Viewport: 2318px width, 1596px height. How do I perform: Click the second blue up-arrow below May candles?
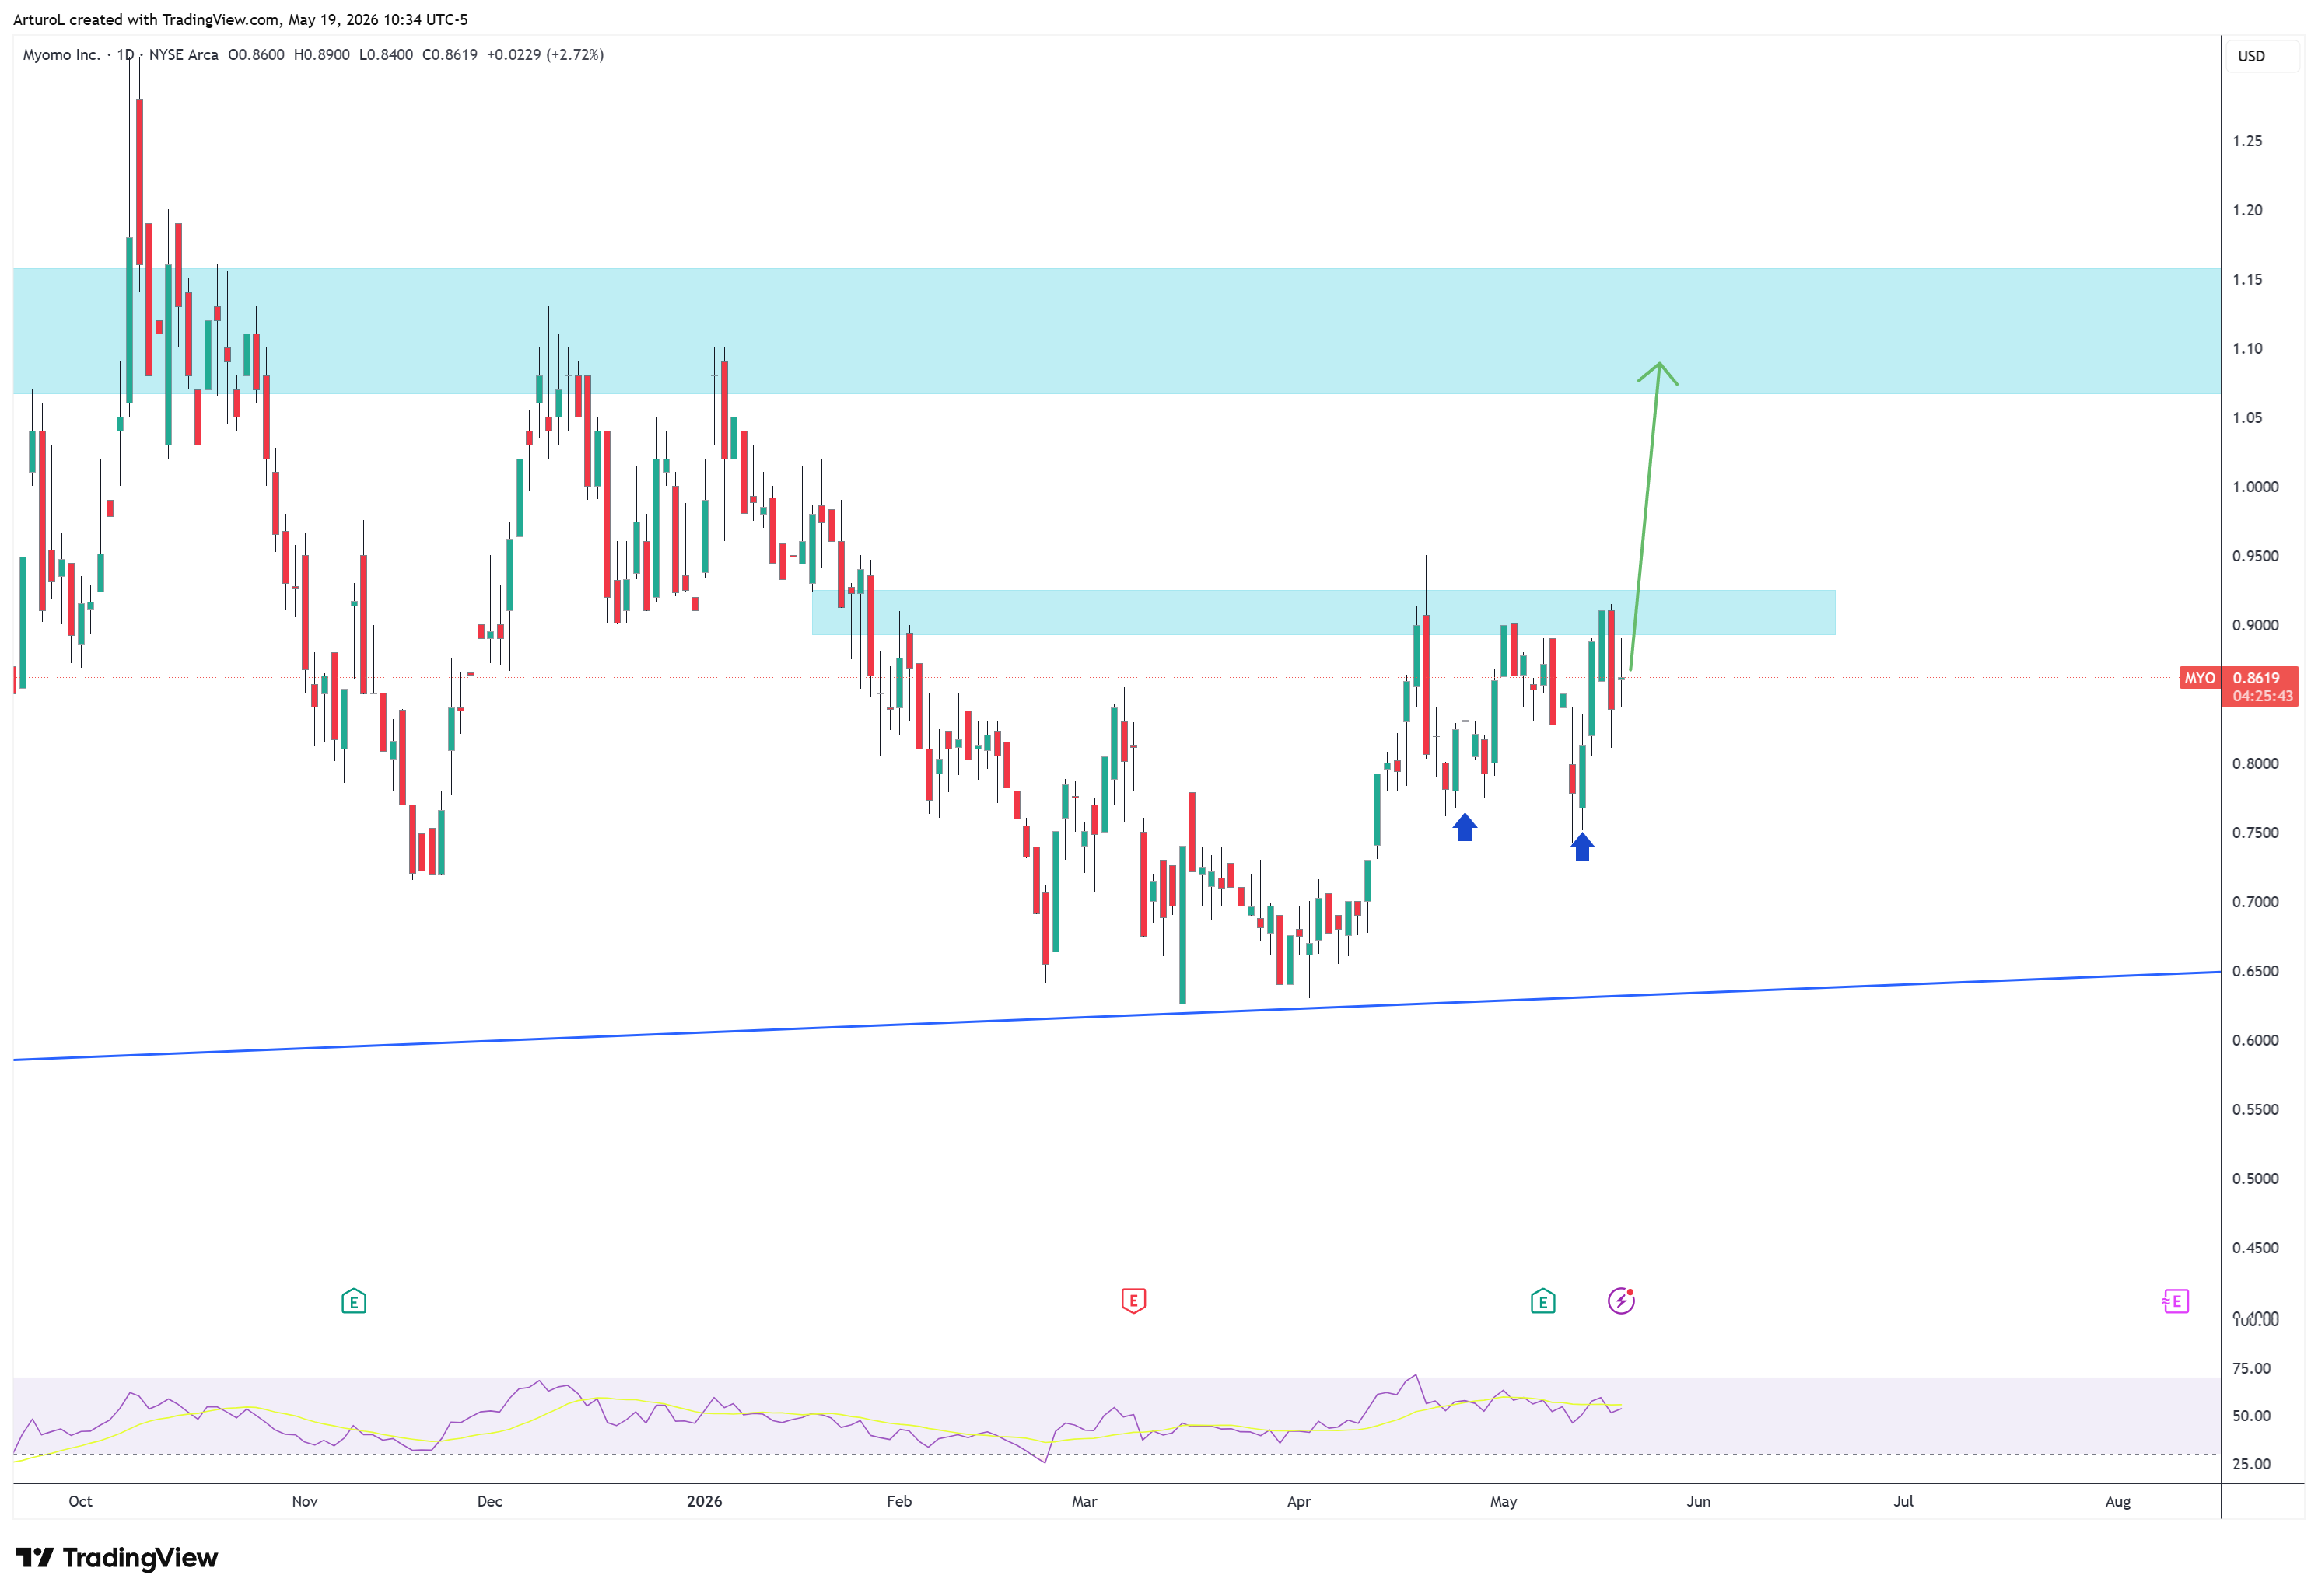tap(1581, 846)
